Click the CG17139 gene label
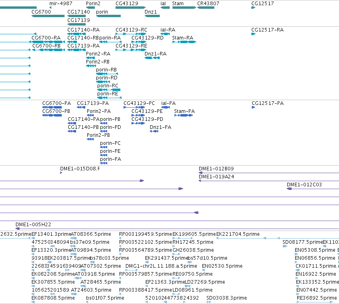This screenshot has width=339, height=304. pos(78,20)
